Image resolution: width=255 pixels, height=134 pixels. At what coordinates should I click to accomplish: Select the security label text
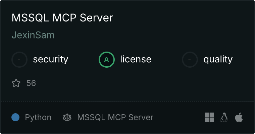pyautogui.click(x=51, y=59)
